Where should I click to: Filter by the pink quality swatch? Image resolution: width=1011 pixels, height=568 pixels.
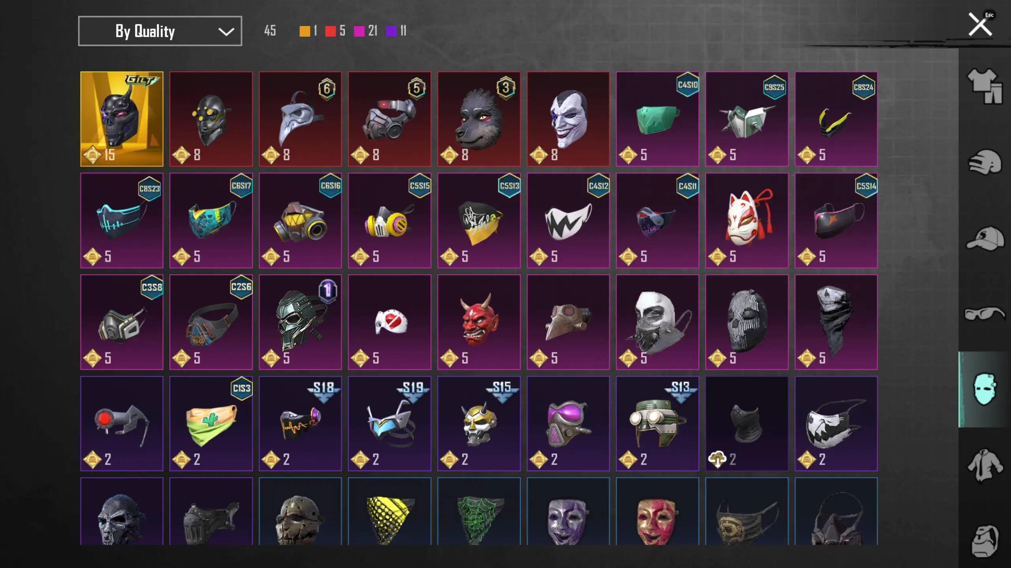[359, 31]
